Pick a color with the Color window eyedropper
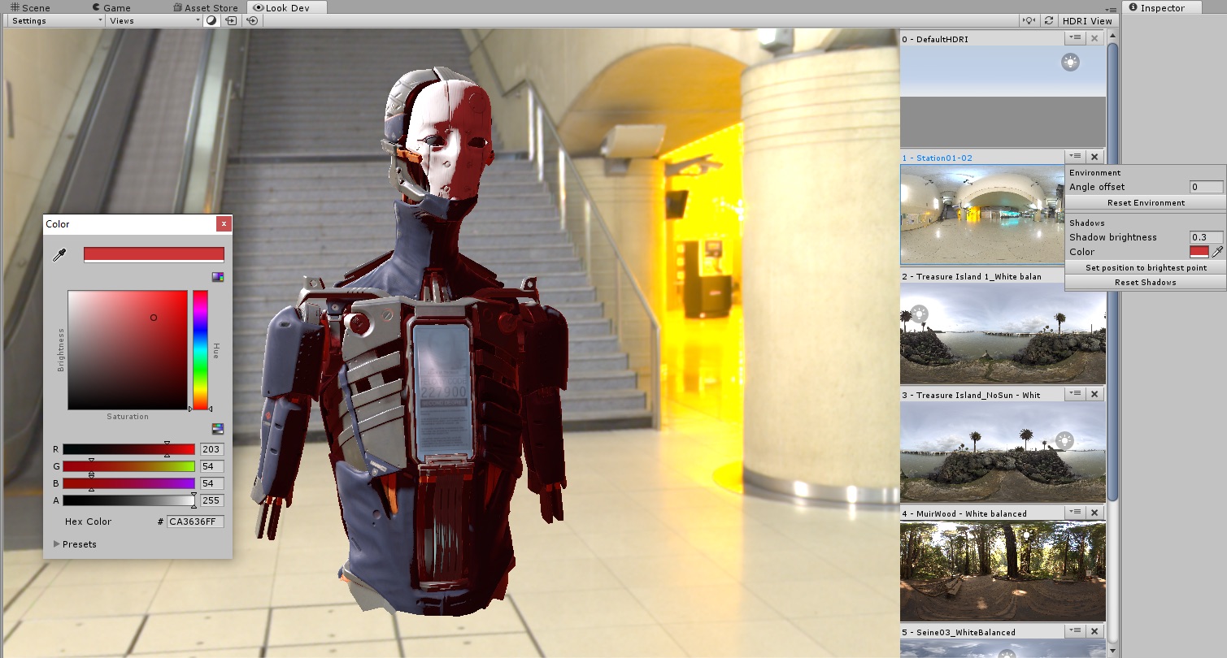Screen dimensions: 1227x658 [59, 256]
